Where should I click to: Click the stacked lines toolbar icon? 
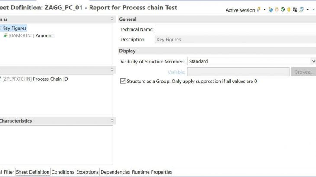click(295, 9)
